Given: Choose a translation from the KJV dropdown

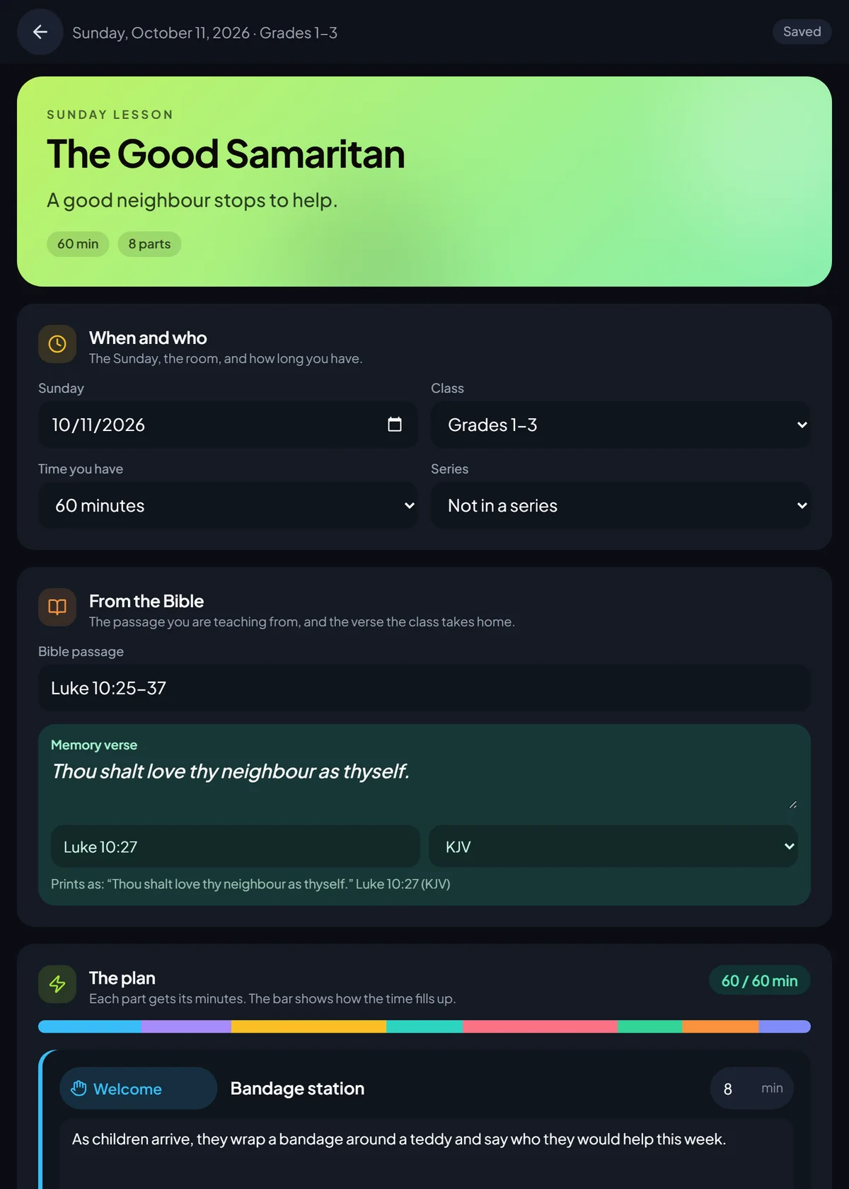Looking at the screenshot, I should (x=613, y=846).
